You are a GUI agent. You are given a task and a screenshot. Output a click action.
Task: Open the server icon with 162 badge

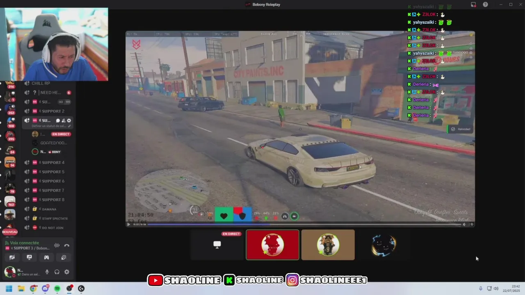10,201
